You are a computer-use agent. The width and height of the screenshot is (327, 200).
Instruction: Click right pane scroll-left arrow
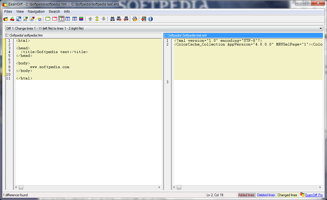click(x=174, y=187)
